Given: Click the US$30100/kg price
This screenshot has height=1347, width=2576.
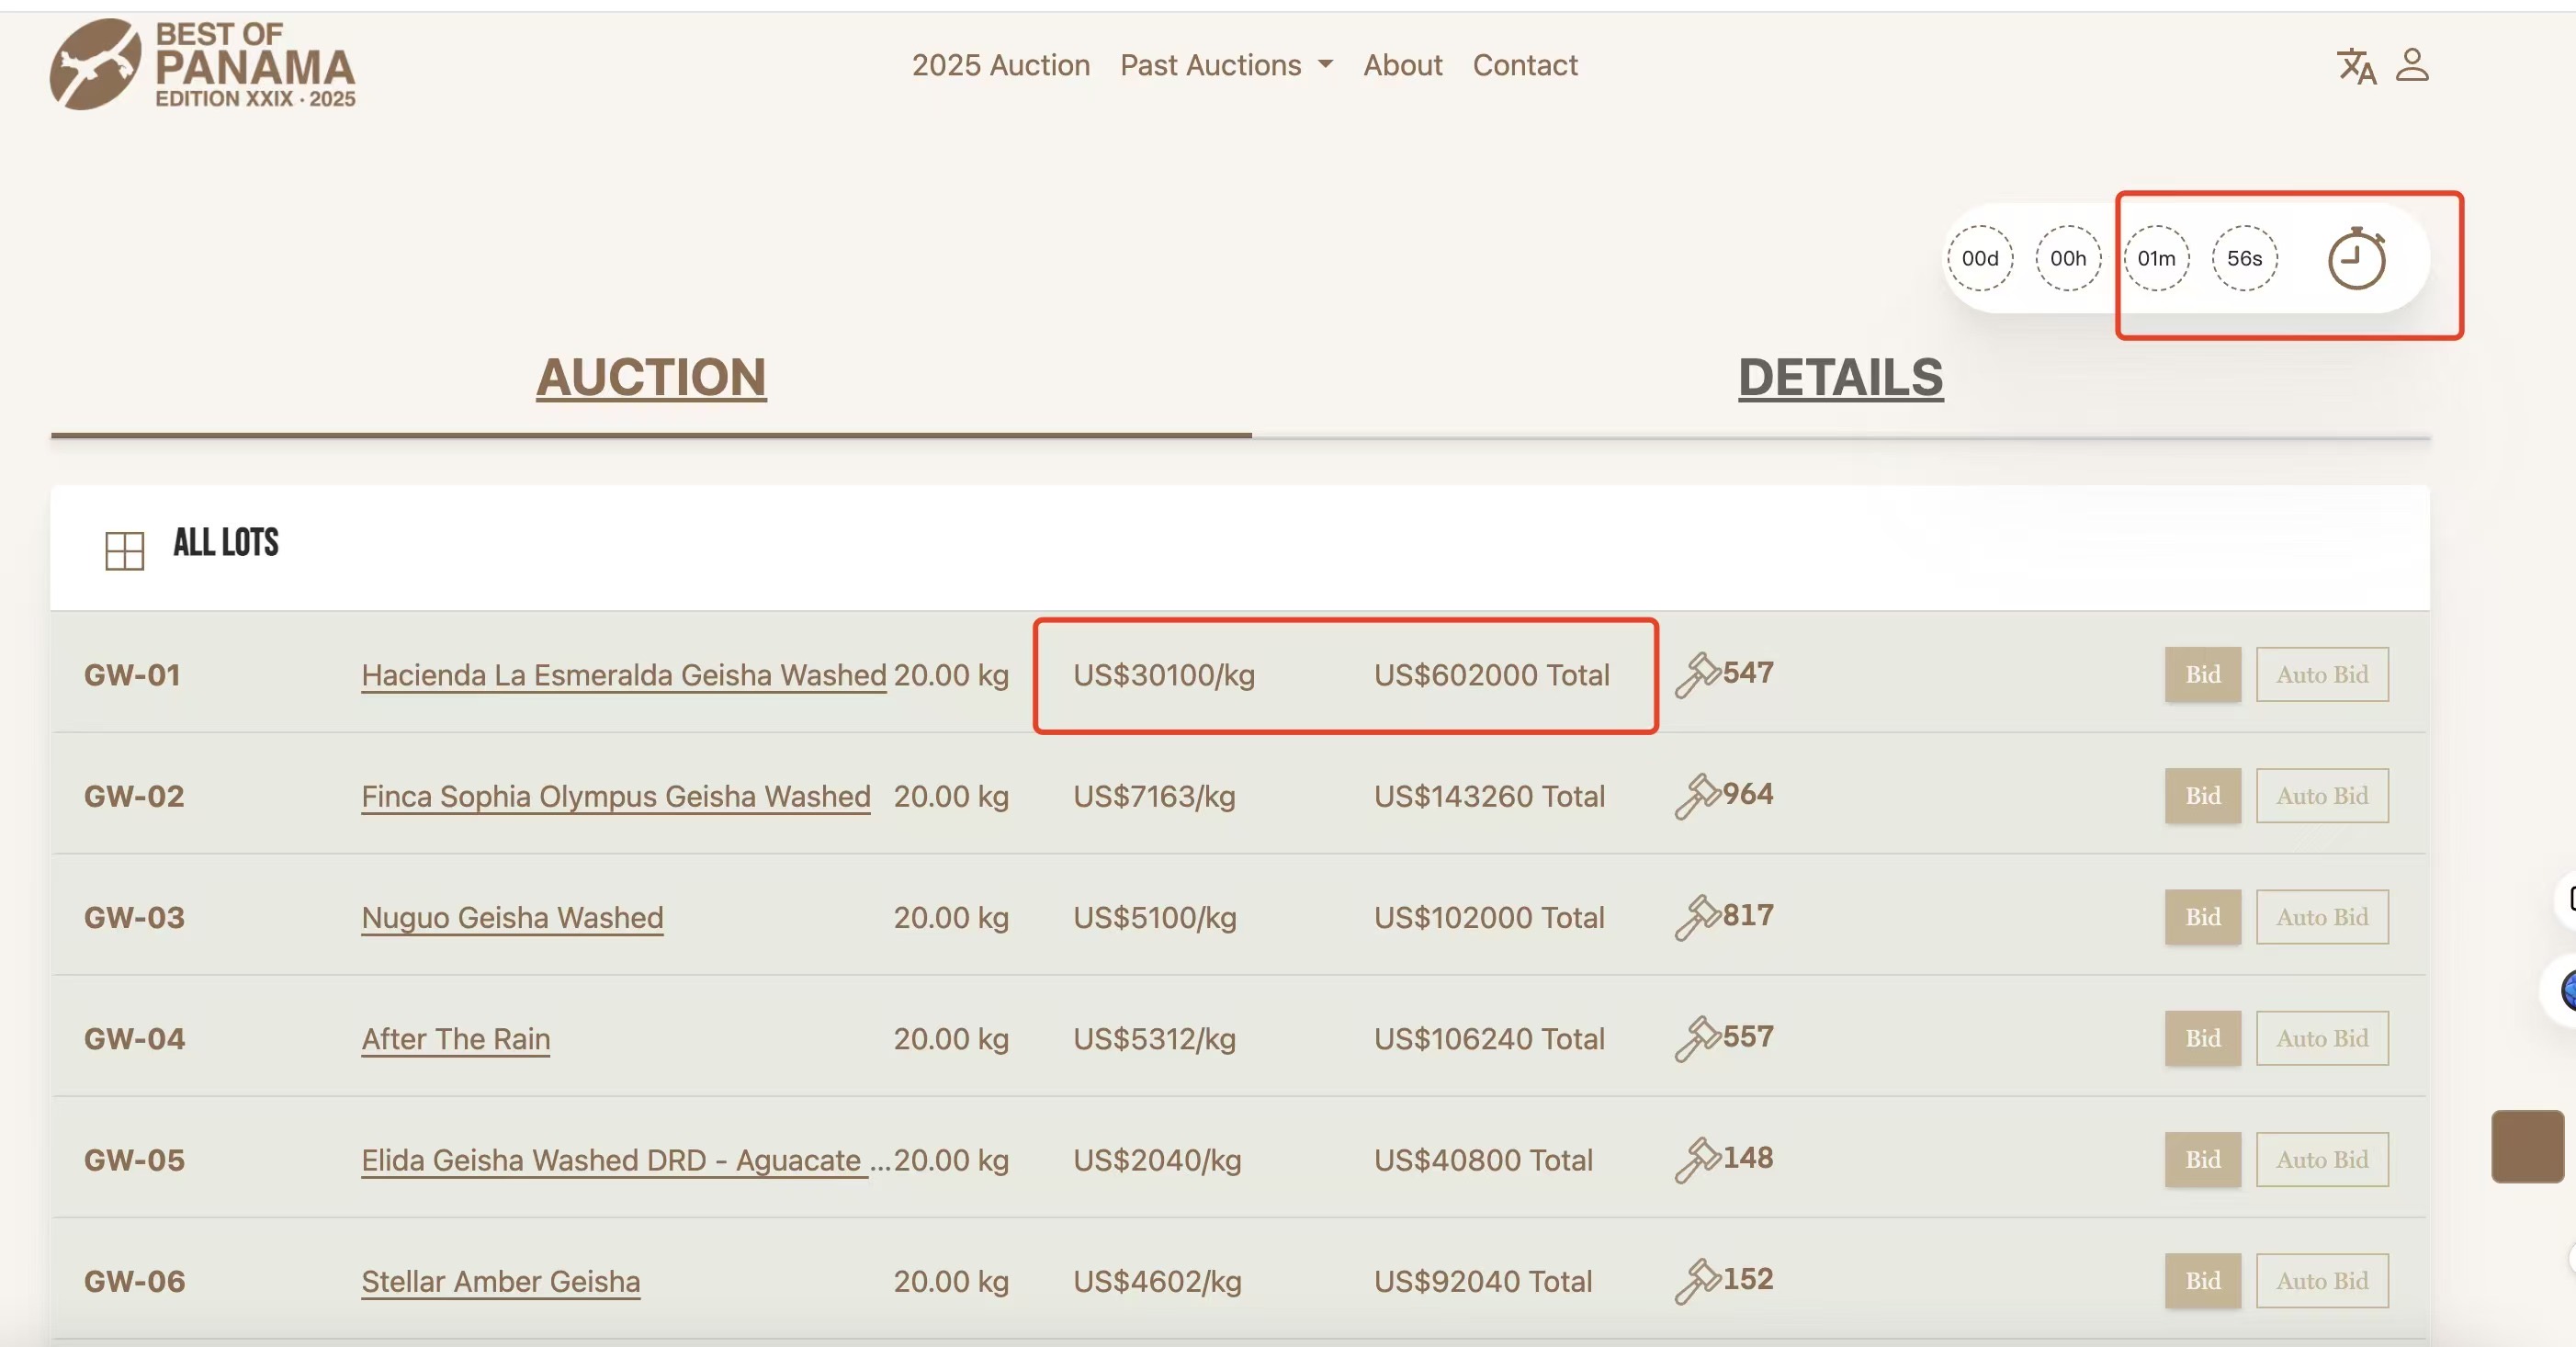Looking at the screenshot, I should point(1164,675).
